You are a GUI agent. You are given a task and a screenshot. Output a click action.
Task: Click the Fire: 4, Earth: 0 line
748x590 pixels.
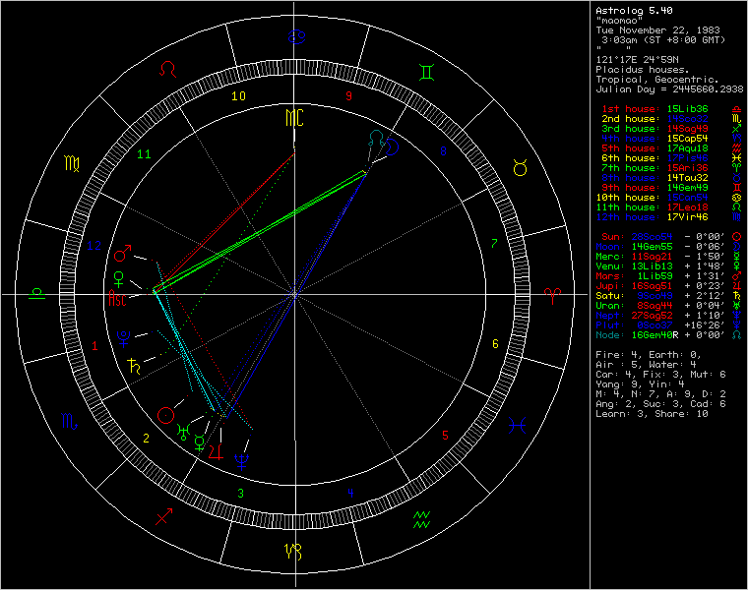pyautogui.click(x=649, y=355)
